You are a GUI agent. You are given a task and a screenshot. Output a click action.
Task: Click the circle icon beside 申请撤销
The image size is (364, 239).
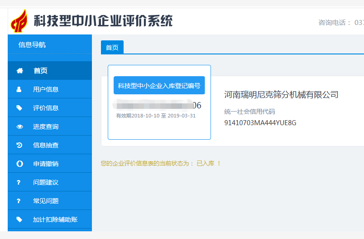(19, 164)
